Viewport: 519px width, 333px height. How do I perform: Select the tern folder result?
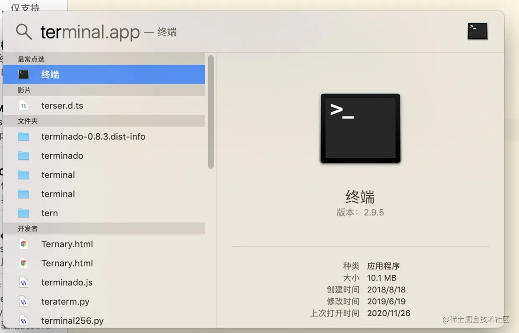point(104,213)
